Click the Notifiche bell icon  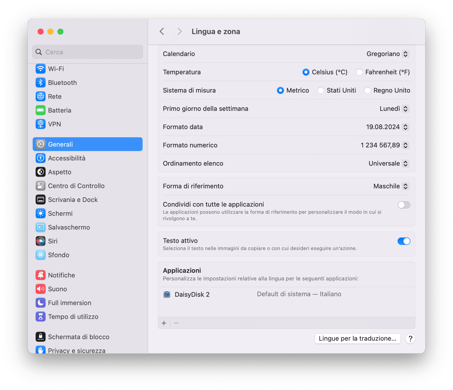click(x=41, y=275)
